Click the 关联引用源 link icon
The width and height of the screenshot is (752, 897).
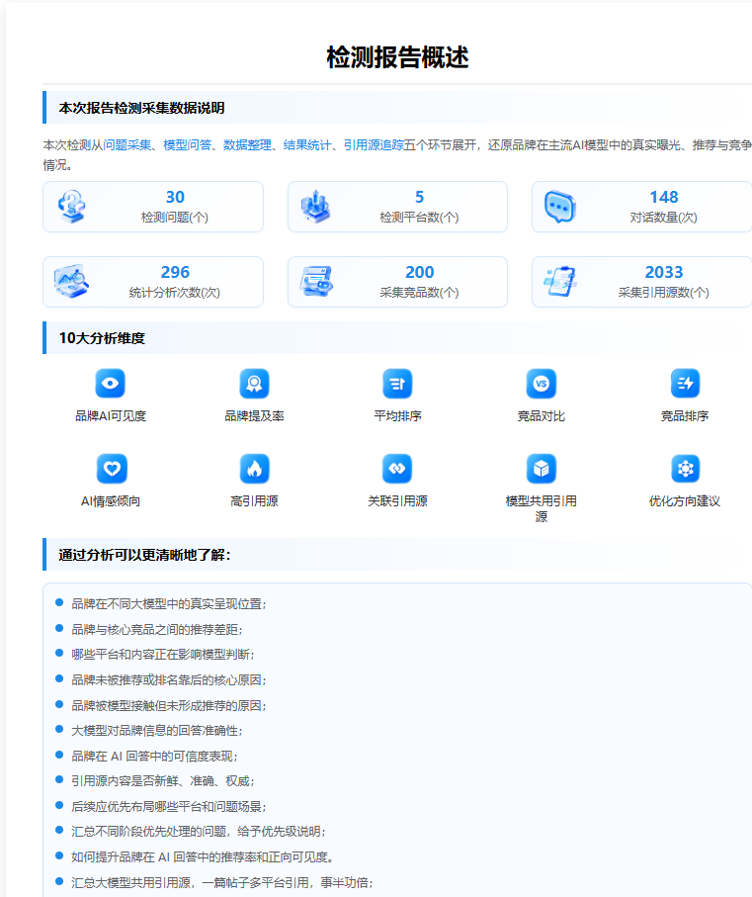coord(397,469)
